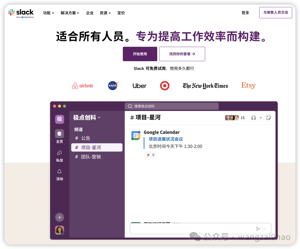
Task: Open the 功能 dropdown menu
Action: (x=48, y=13)
